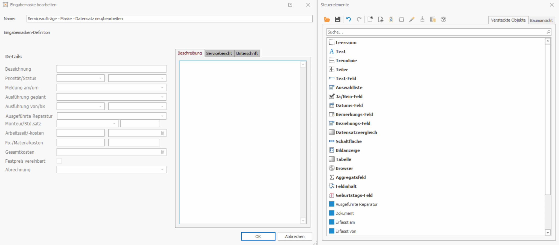
Task: Click the Name input field
Action: tap(169, 18)
